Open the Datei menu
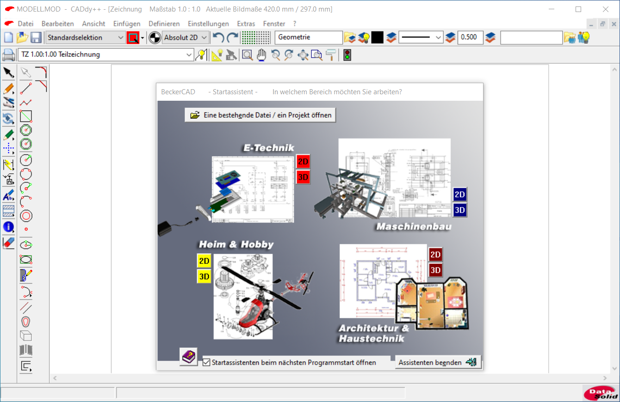Screen dimensions: 620x402 (25, 24)
